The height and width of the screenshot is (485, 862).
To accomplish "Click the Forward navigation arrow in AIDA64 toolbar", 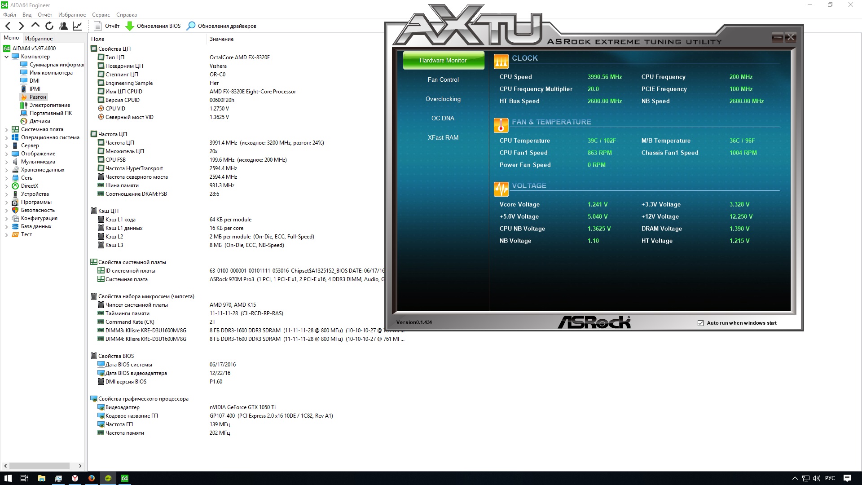I will tap(21, 26).
